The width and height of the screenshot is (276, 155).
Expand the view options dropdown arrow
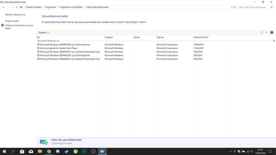point(266,32)
